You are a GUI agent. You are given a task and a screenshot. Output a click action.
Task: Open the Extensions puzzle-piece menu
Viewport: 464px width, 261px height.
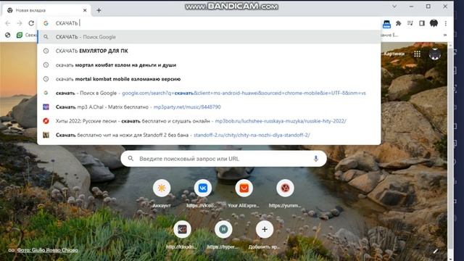[x=398, y=23]
